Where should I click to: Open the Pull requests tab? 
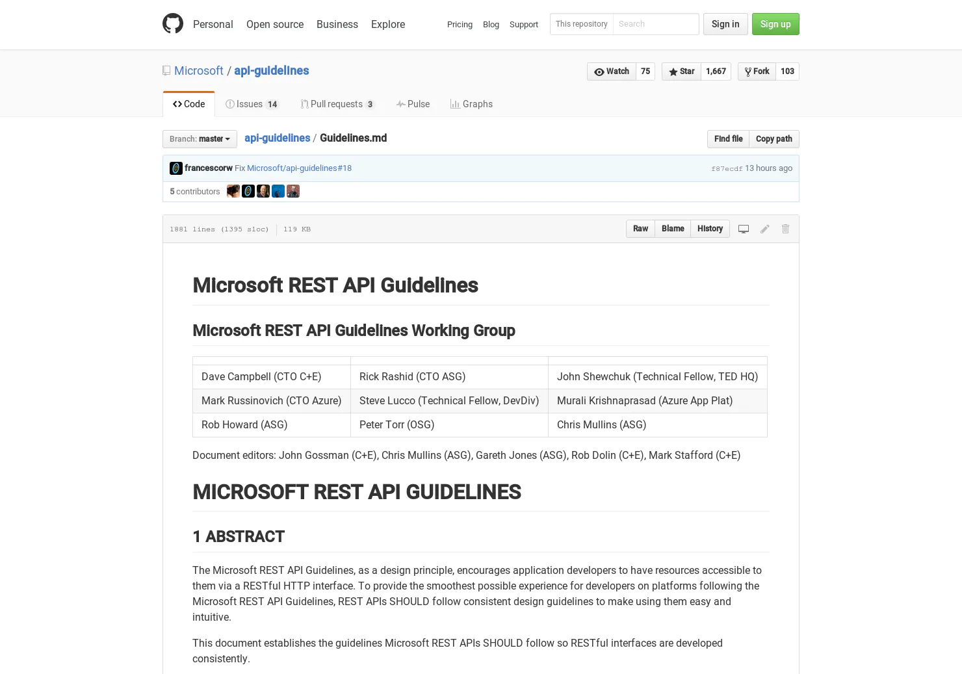[337, 104]
